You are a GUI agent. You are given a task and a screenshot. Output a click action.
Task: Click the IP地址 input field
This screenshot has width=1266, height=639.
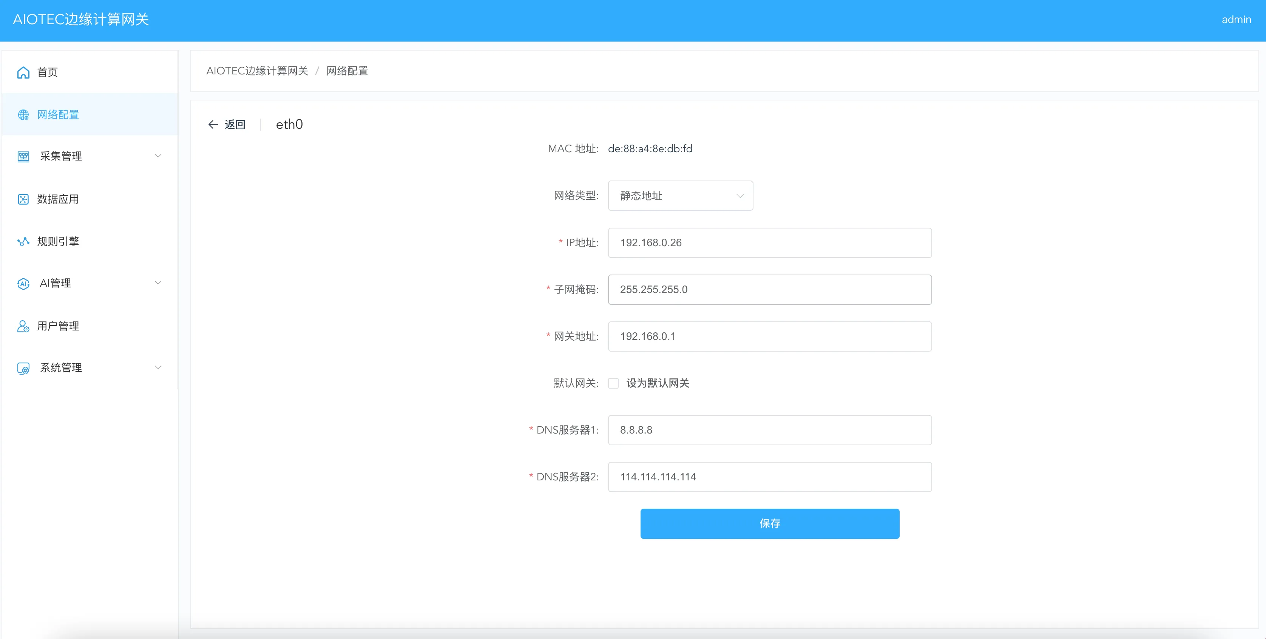coord(769,242)
